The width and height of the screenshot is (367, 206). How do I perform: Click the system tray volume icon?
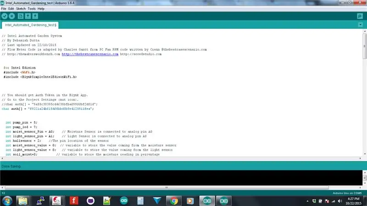(x=340, y=201)
